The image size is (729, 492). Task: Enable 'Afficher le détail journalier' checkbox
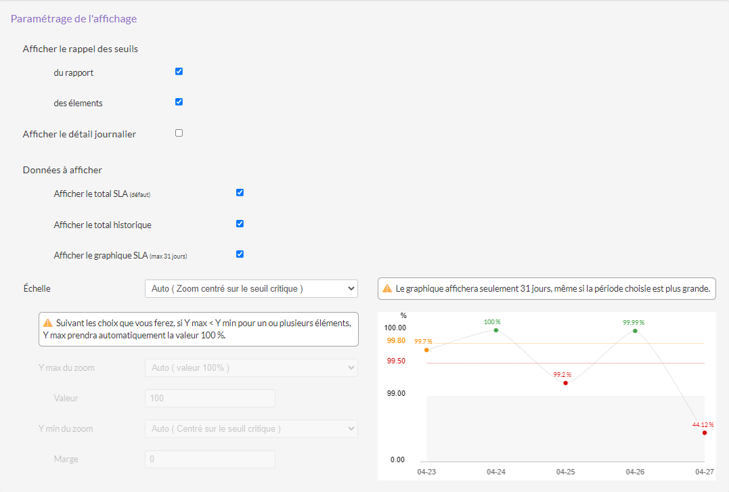click(179, 133)
